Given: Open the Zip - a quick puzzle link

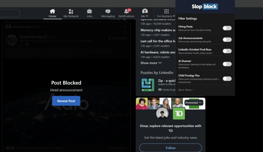Looking at the screenshot, I should click(x=166, y=81).
